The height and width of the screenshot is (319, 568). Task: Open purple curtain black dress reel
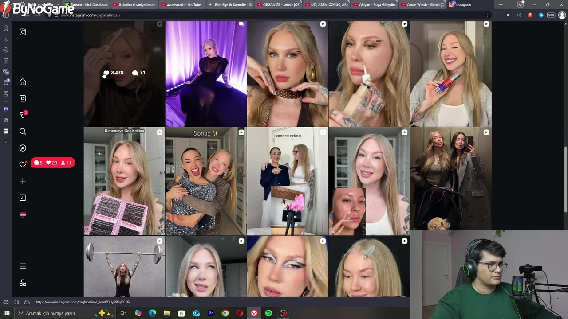click(x=206, y=74)
